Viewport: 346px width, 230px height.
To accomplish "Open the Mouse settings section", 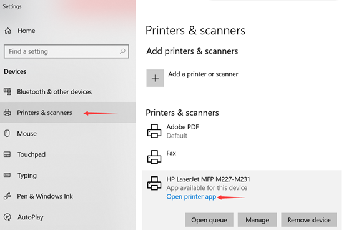I will click(68, 134).
